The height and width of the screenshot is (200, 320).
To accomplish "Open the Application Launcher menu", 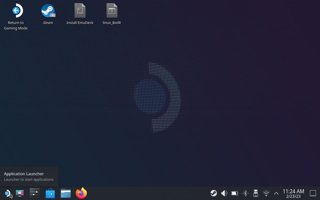I will [7, 193].
